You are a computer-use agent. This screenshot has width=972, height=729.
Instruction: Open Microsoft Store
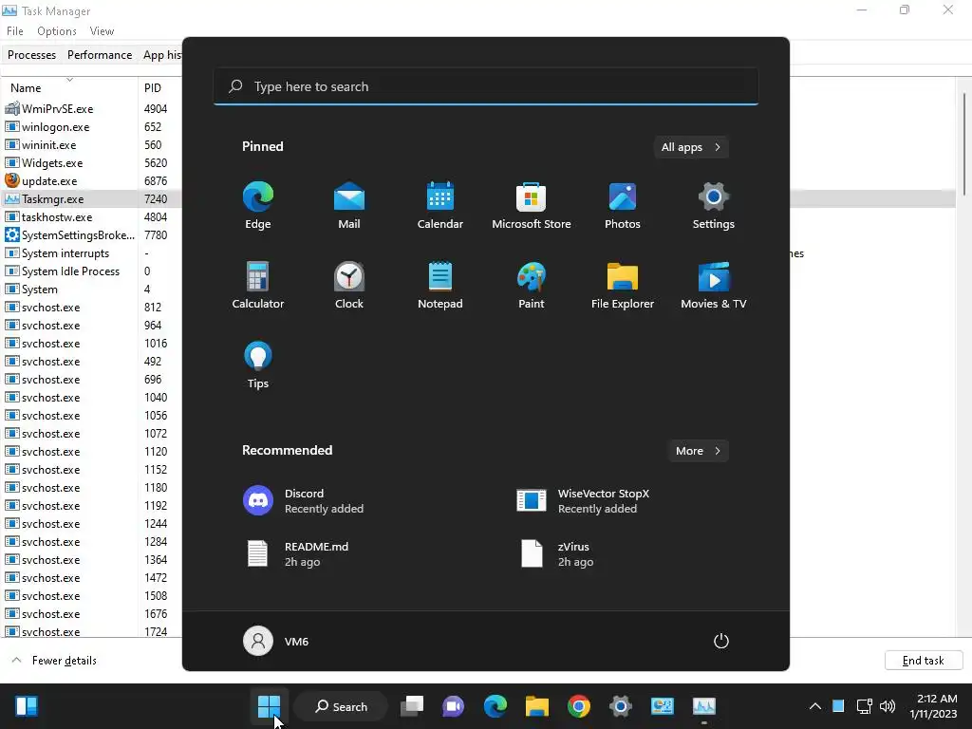pos(532,206)
